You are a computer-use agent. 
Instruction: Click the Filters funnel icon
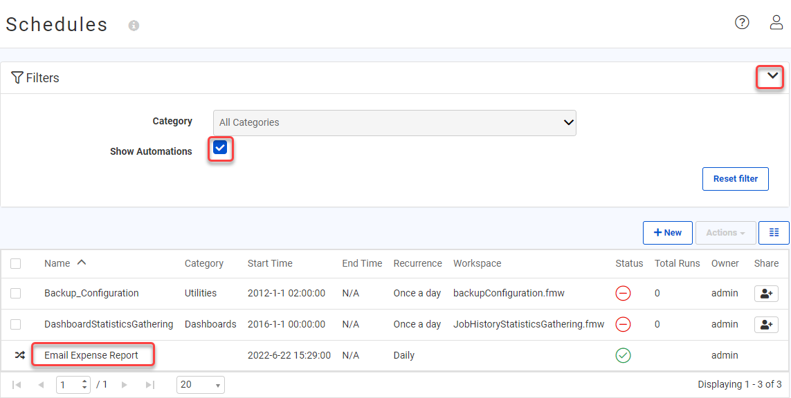[17, 77]
